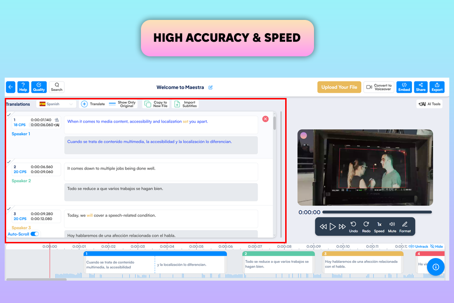The image size is (454, 303).
Task: Toggle Show Only Original
Action: pyautogui.click(x=122, y=104)
